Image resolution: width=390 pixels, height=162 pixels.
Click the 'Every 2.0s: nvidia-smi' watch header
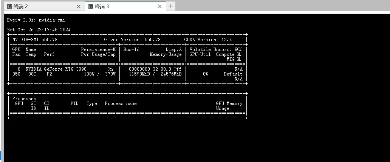tap(33, 20)
